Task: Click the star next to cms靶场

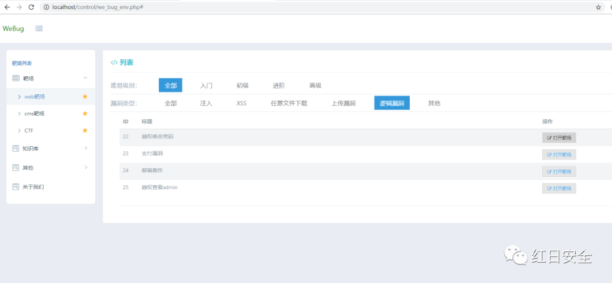Action: tap(85, 114)
